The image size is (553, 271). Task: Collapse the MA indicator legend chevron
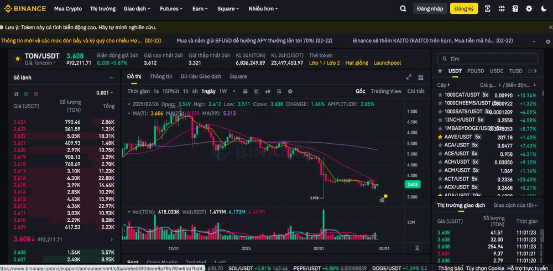pos(129,113)
